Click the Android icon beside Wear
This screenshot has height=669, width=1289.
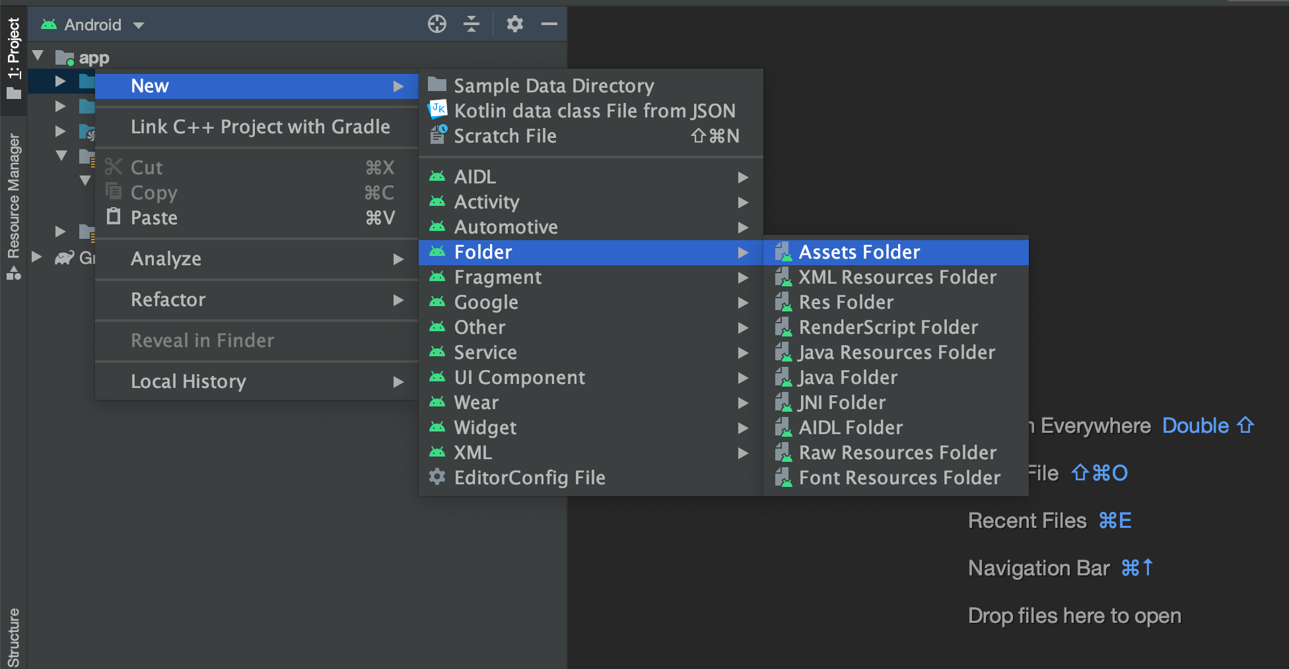pyautogui.click(x=437, y=402)
